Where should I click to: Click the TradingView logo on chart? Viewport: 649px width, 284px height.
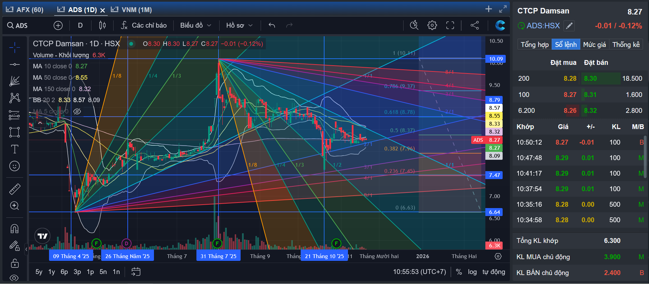[x=42, y=236]
